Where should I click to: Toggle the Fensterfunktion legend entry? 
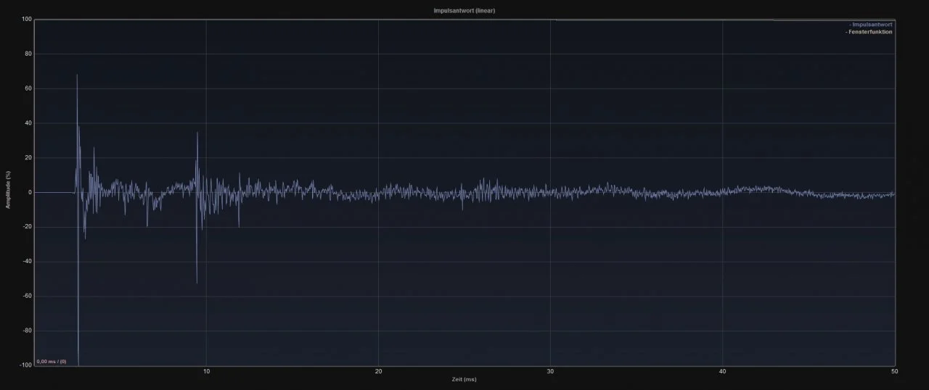click(x=869, y=32)
